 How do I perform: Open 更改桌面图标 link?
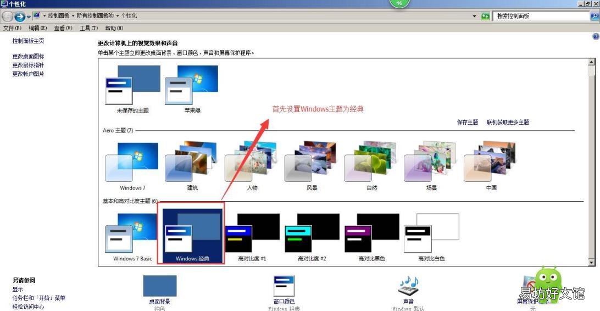coord(29,56)
